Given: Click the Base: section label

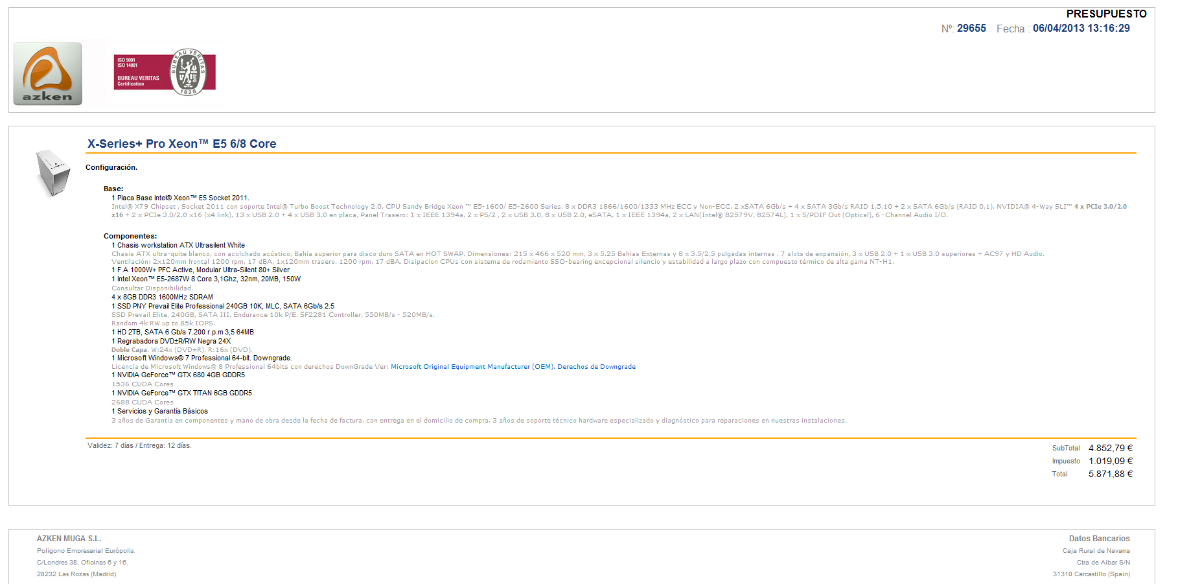Looking at the screenshot, I should coord(113,189).
